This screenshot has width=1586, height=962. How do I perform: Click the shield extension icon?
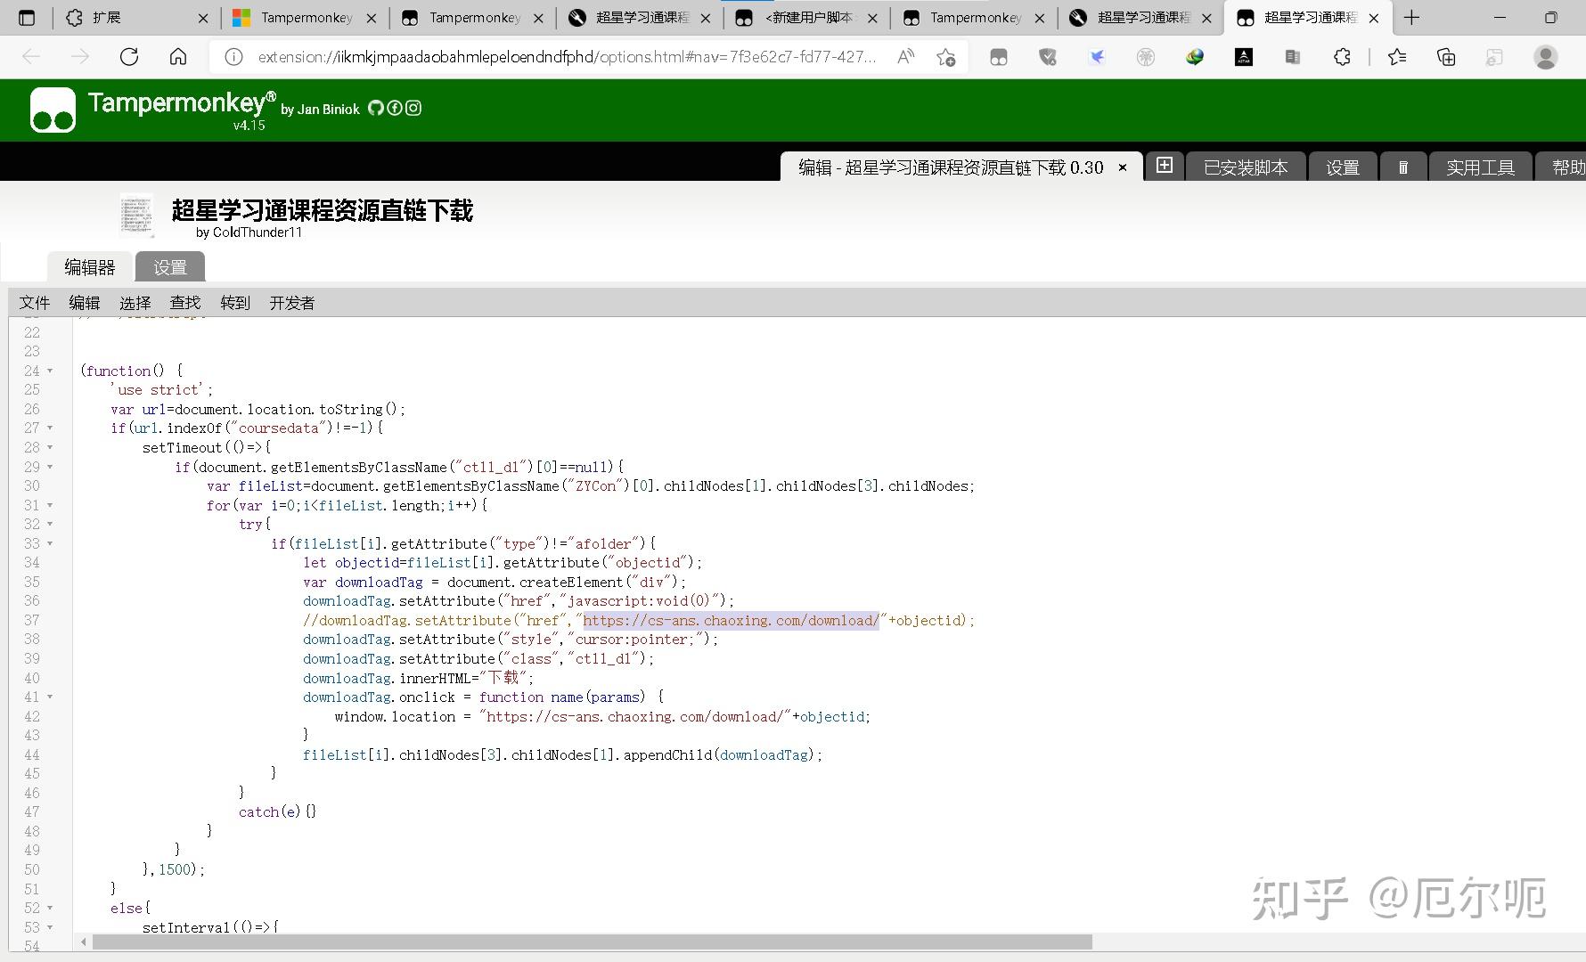point(1048,57)
